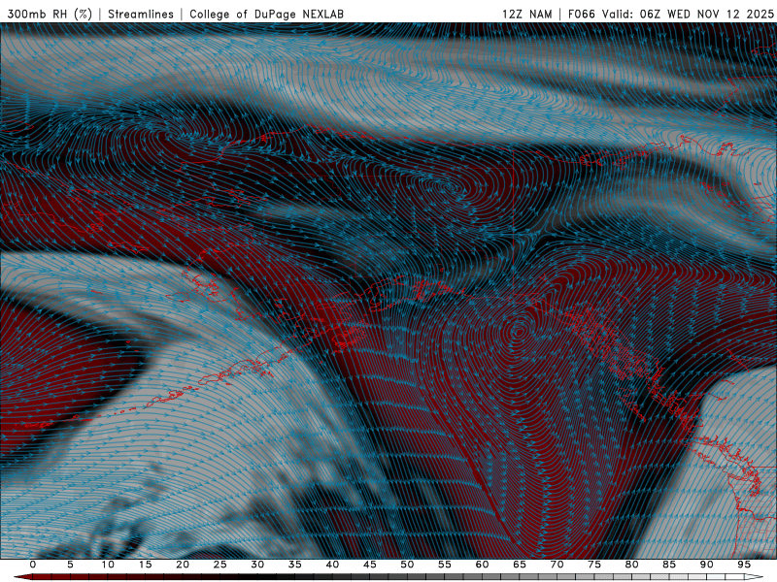Click the 'Streamlines' header label
This screenshot has width=777, height=582.
(x=141, y=15)
